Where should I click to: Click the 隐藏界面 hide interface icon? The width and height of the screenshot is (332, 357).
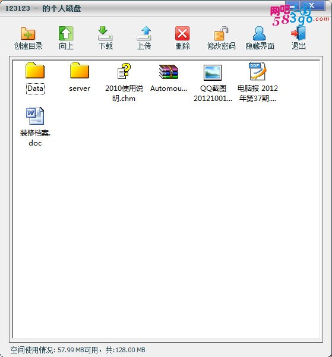(x=260, y=33)
